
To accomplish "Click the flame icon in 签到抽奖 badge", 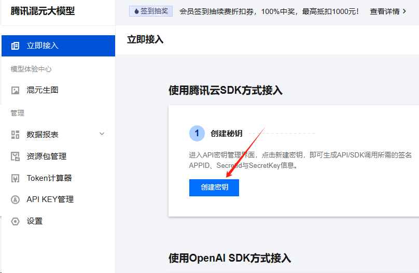I will tap(136, 11).
